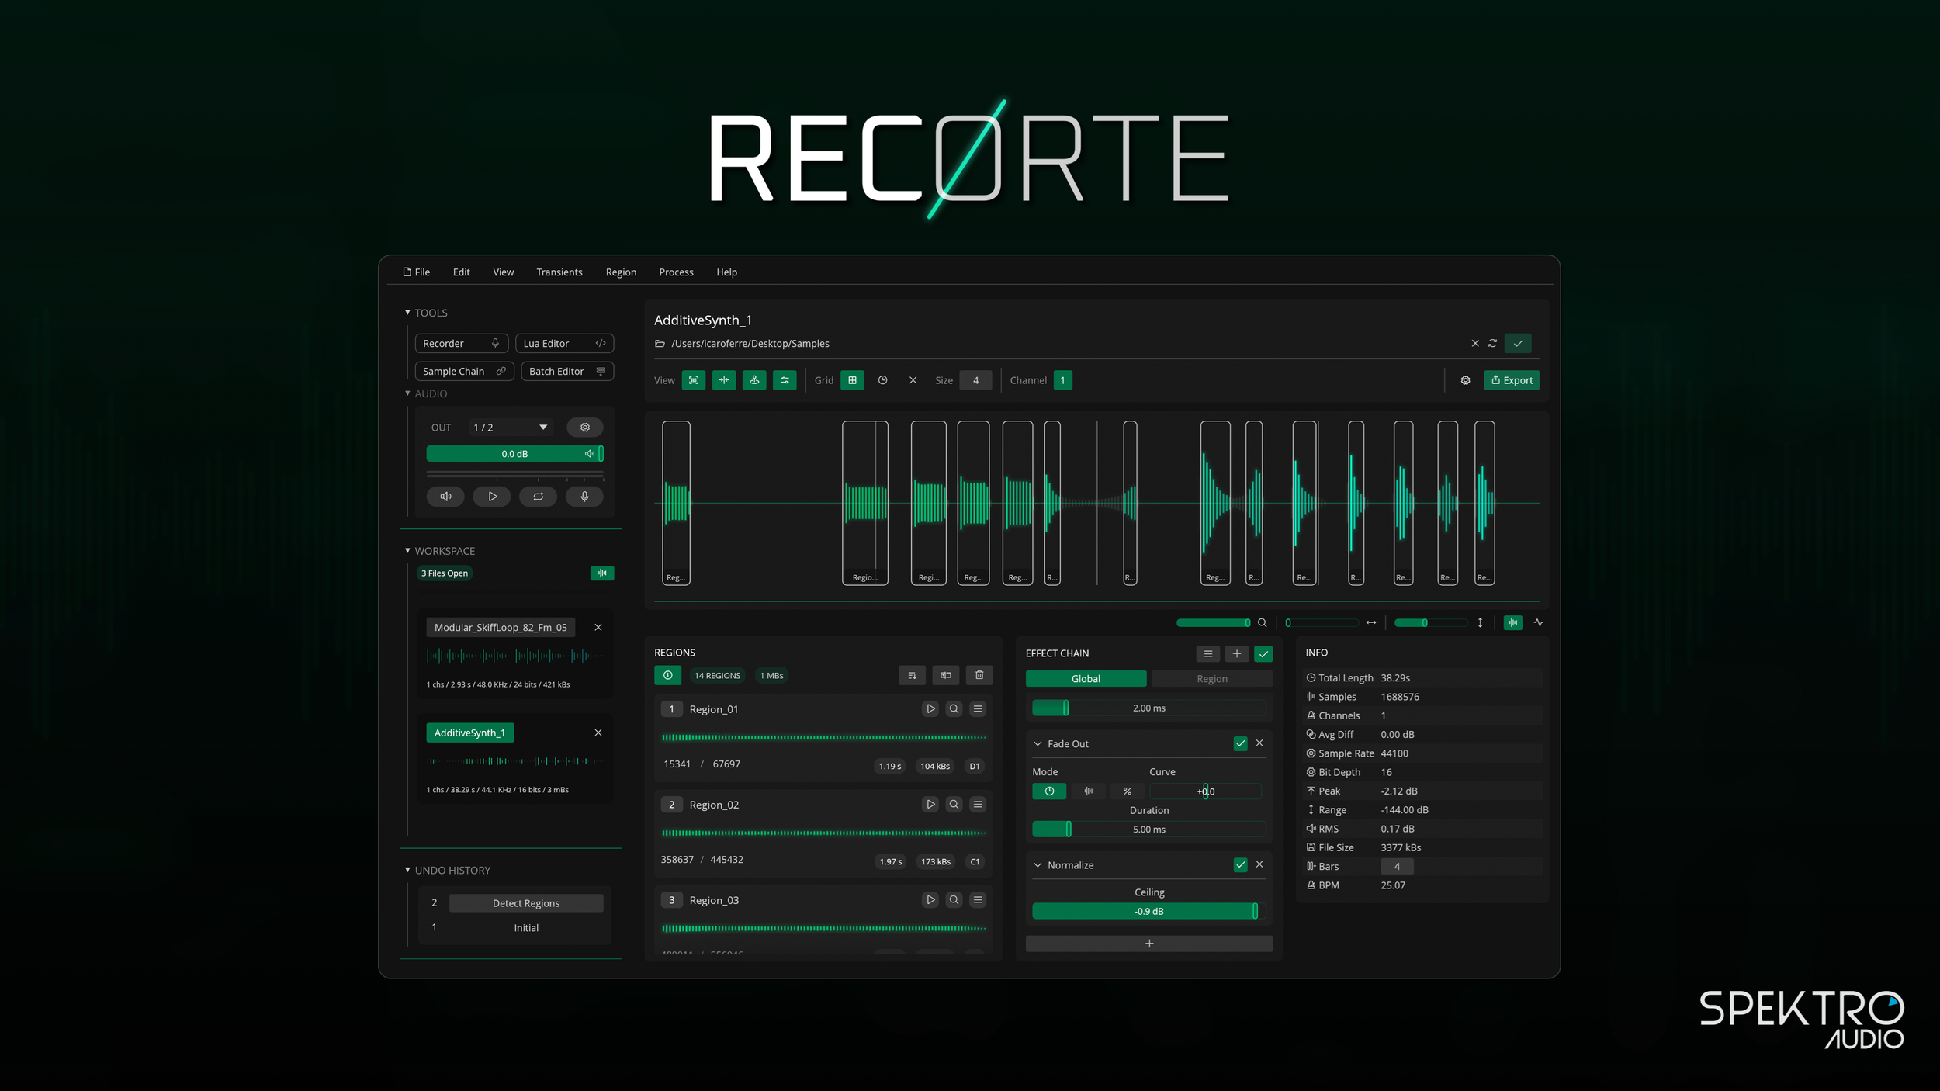
Task: Disable the Fade Out effect checkbox
Action: coord(1240,743)
